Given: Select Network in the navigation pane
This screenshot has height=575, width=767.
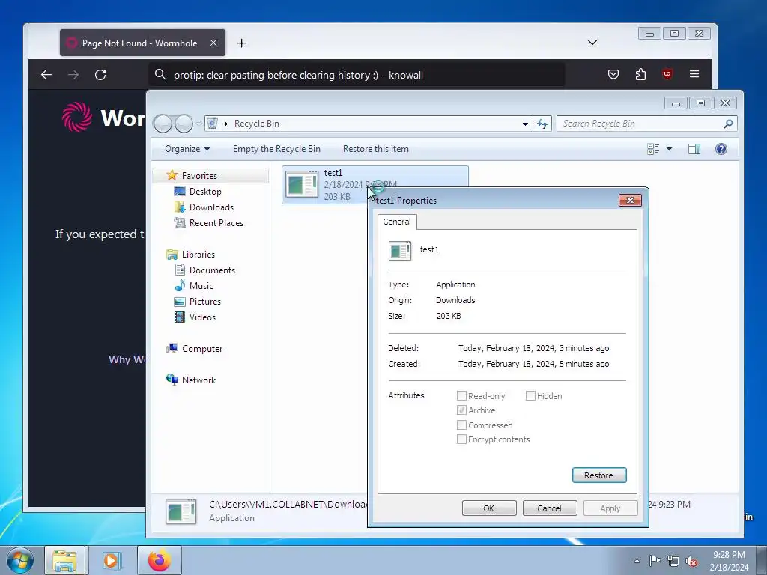Looking at the screenshot, I should pyautogui.click(x=198, y=380).
